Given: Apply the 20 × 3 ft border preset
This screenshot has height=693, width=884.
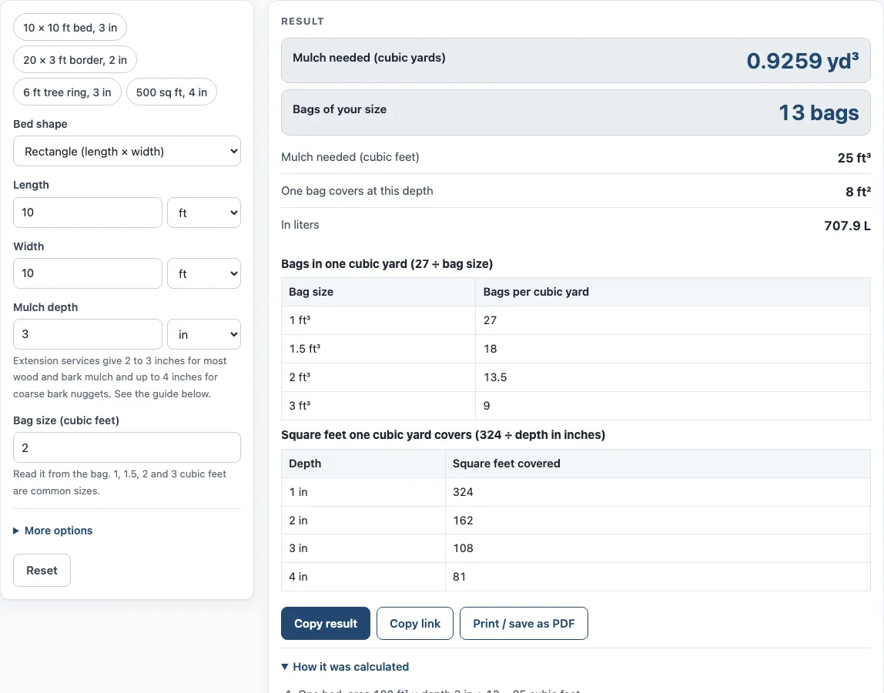Looking at the screenshot, I should coord(75,60).
